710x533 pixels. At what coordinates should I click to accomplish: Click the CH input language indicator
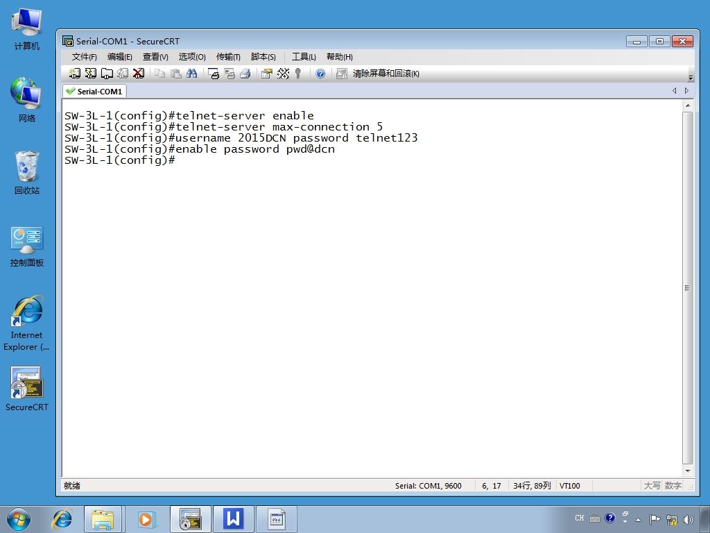tap(579, 518)
